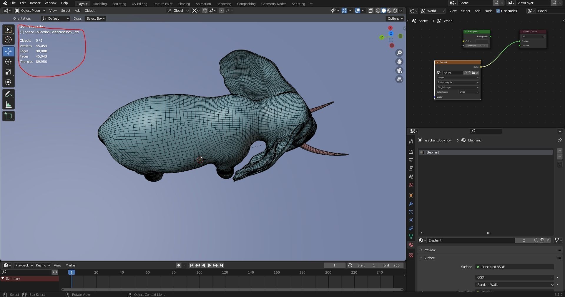
Task: Switch to Material Preview shading
Action: click(x=389, y=11)
